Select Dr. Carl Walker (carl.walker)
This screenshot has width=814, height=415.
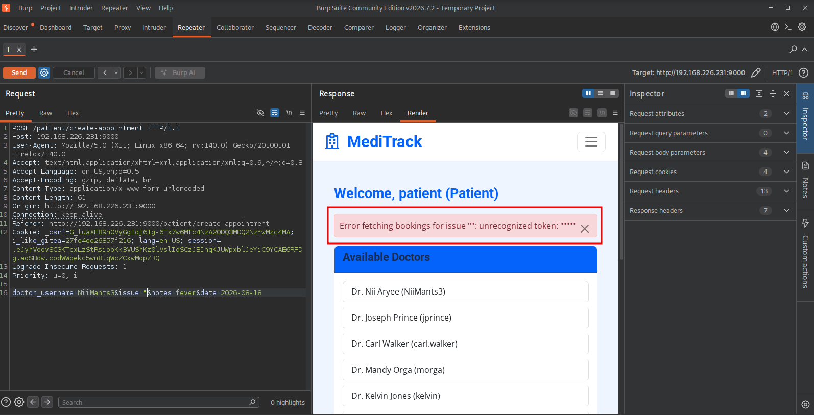(x=466, y=344)
